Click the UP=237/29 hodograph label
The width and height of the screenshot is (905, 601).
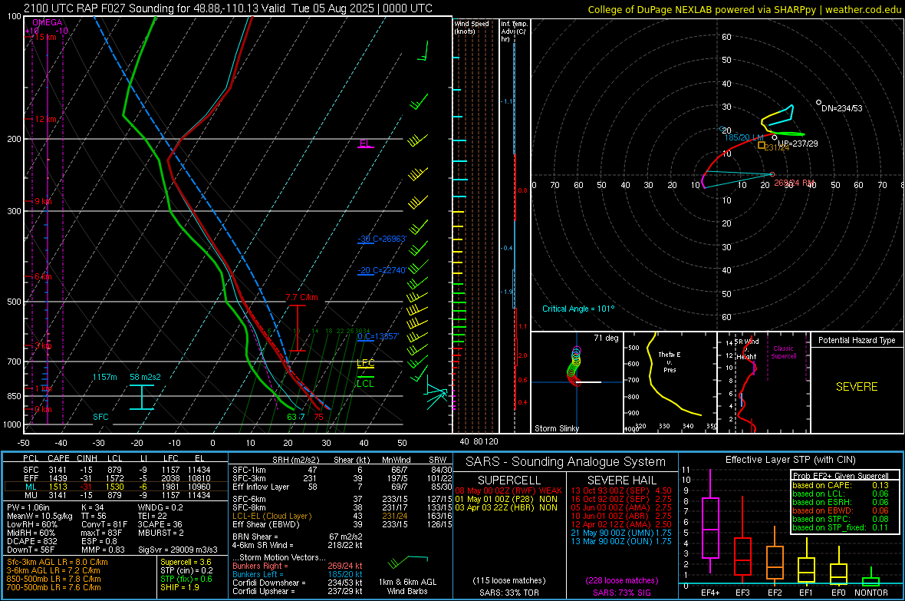pos(798,144)
